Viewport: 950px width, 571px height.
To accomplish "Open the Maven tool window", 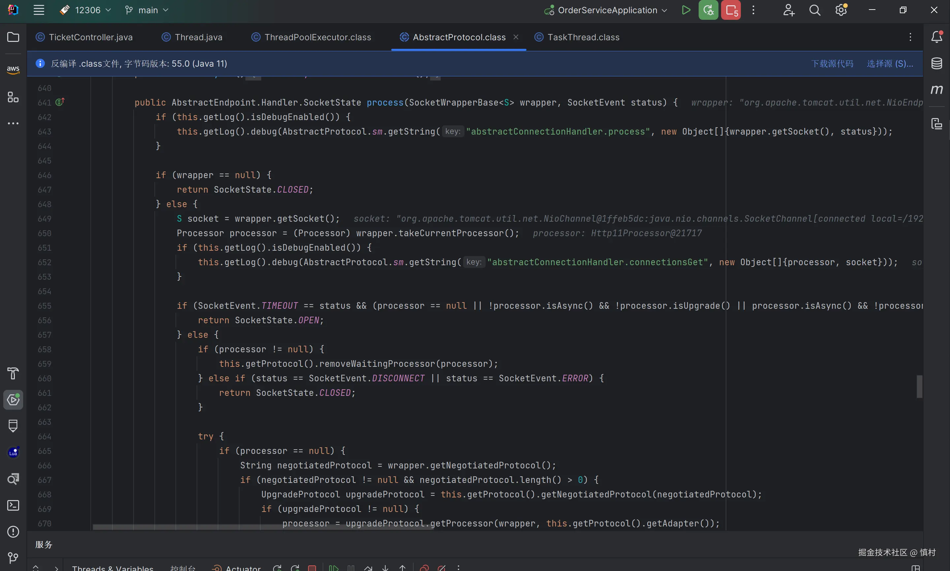I will [x=936, y=90].
